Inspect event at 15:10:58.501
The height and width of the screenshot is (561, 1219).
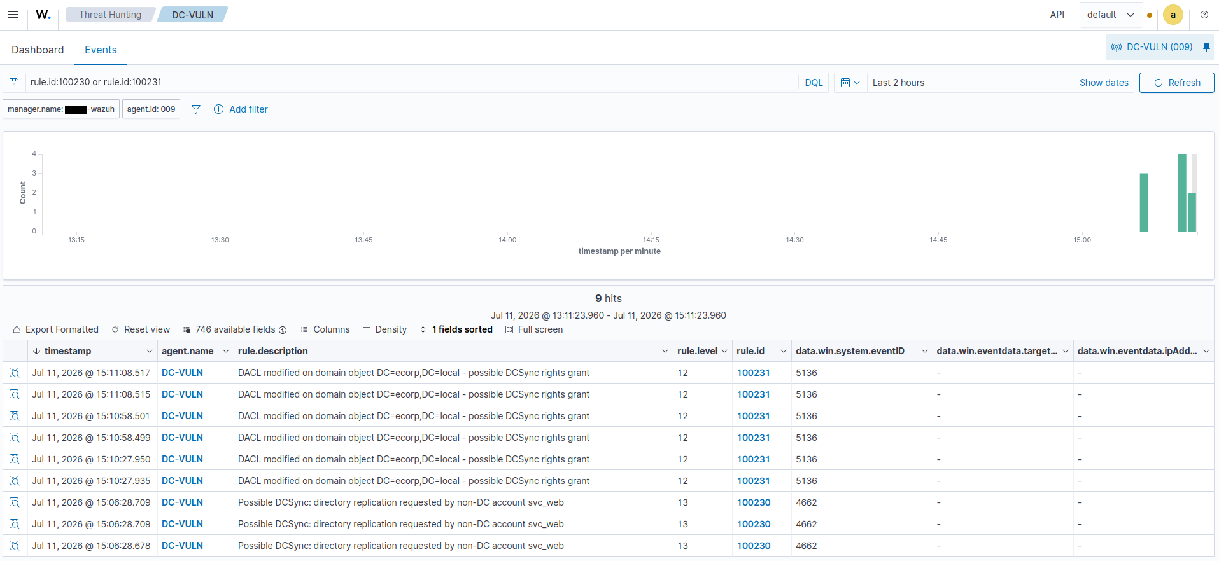[x=14, y=416]
